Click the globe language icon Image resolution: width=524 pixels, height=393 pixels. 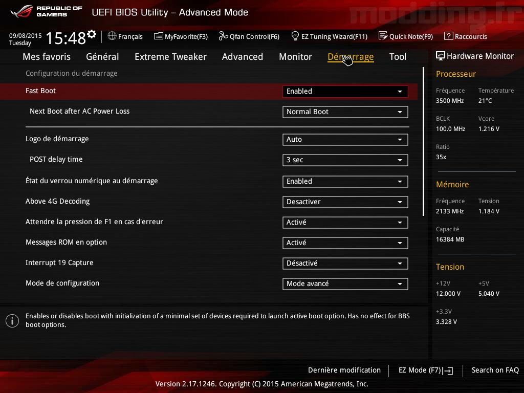click(x=112, y=36)
